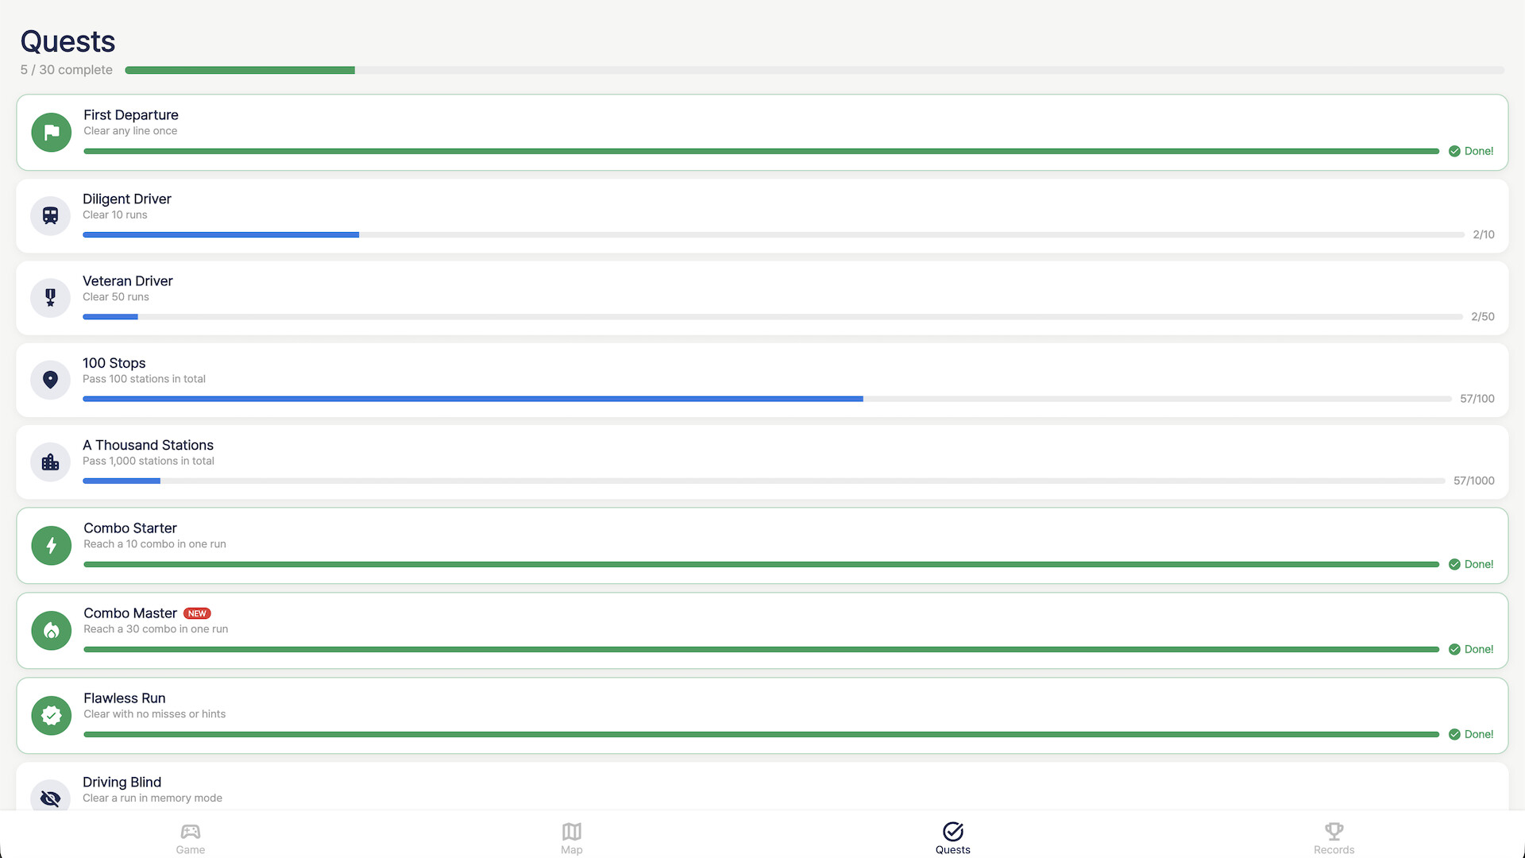1525x858 pixels.
Task: Open the Flawless Run quest card
Action: coord(762,716)
